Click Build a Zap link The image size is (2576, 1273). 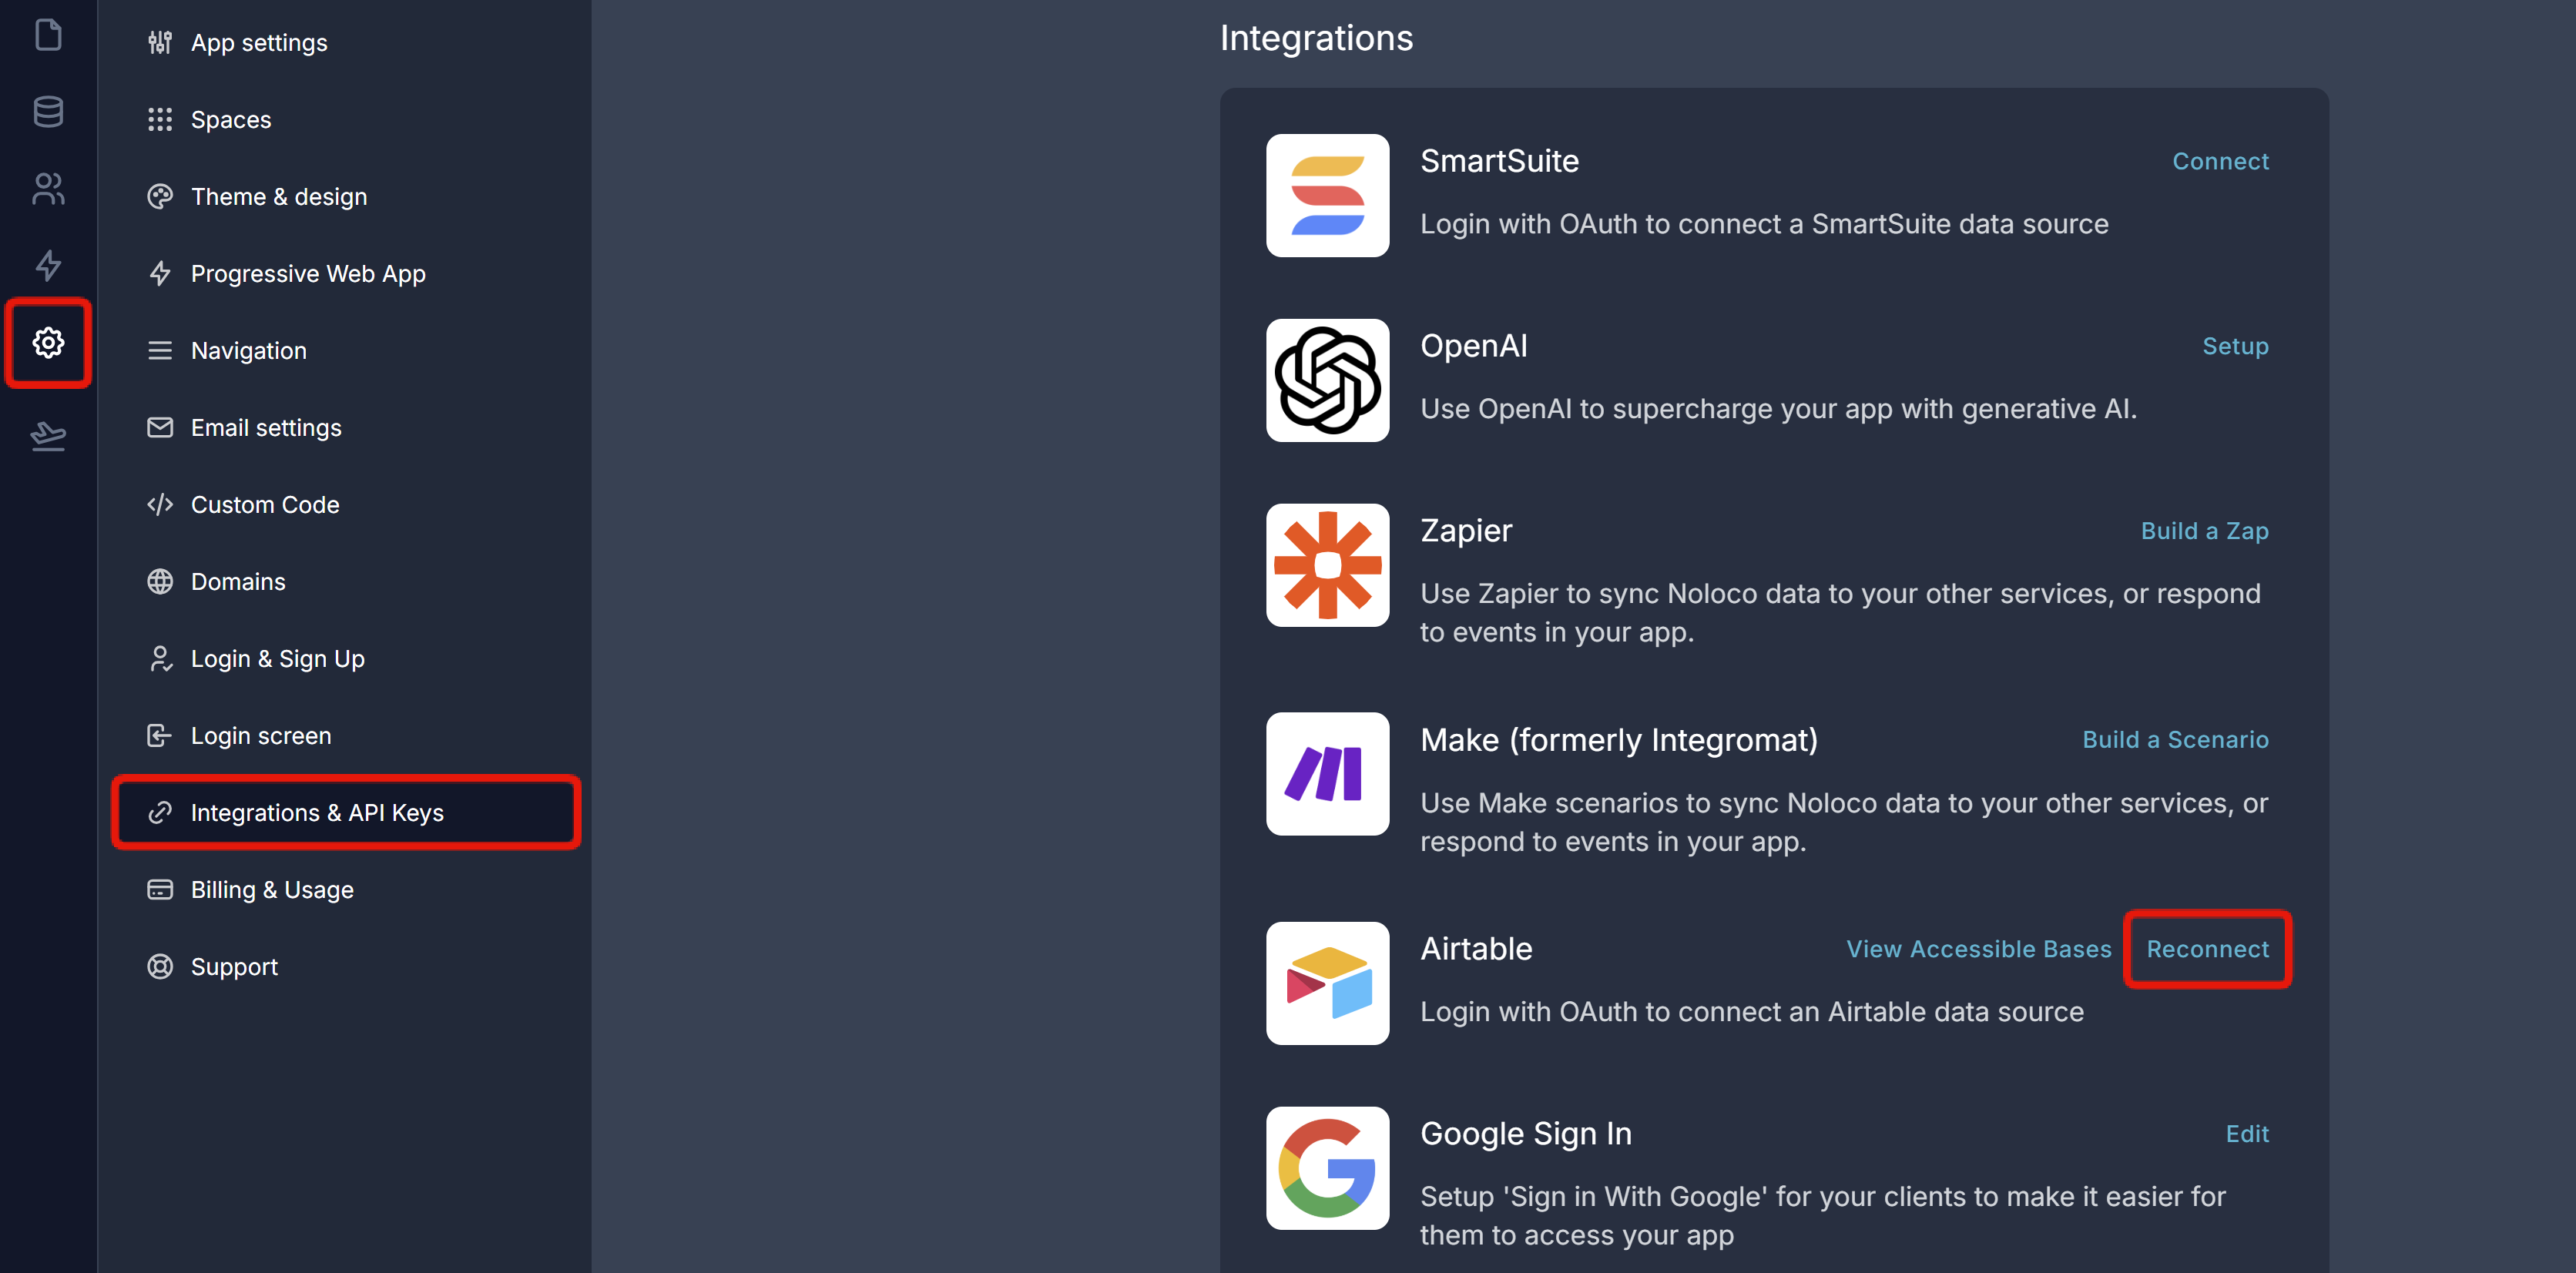click(x=2204, y=531)
